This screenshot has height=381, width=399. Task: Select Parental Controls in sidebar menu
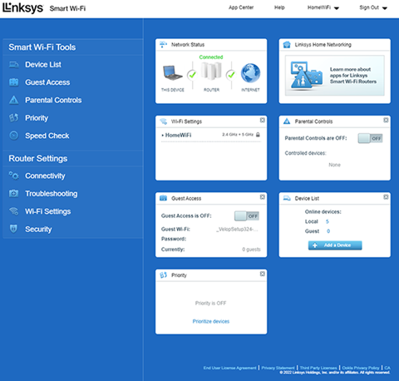tap(53, 100)
